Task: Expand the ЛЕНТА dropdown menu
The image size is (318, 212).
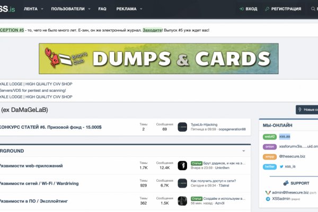Action: tap(51, 10)
